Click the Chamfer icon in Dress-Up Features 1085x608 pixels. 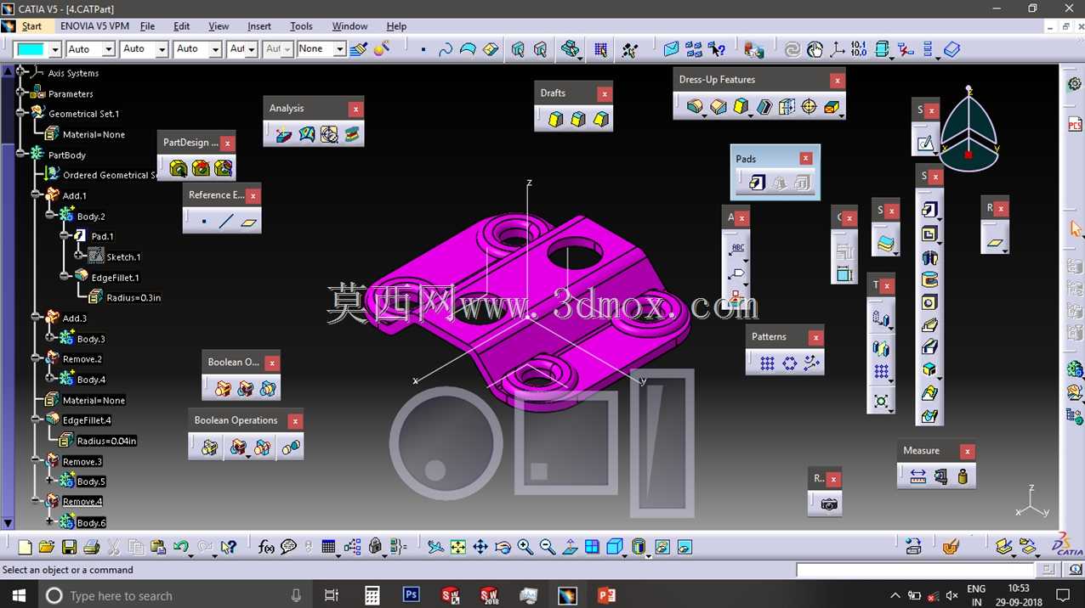pyautogui.click(x=719, y=107)
